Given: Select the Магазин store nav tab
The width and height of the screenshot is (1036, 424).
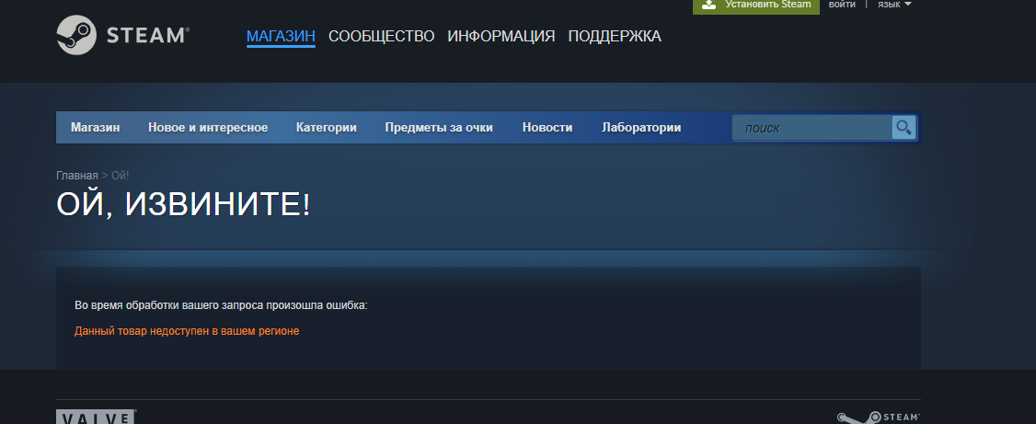Looking at the screenshot, I should coord(96,128).
